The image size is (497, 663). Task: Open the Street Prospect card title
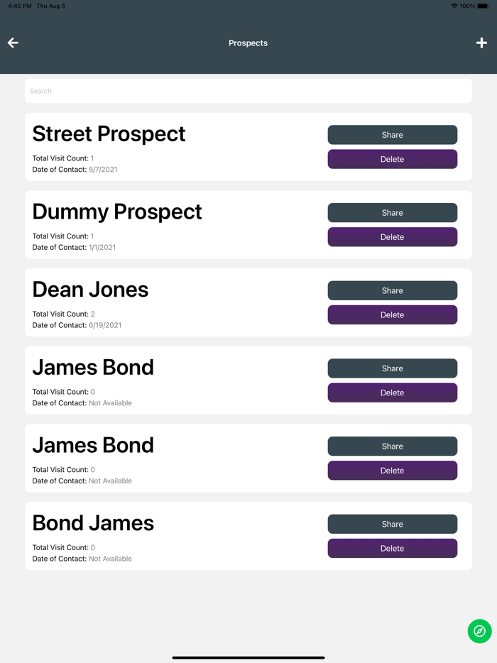(x=109, y=134)
